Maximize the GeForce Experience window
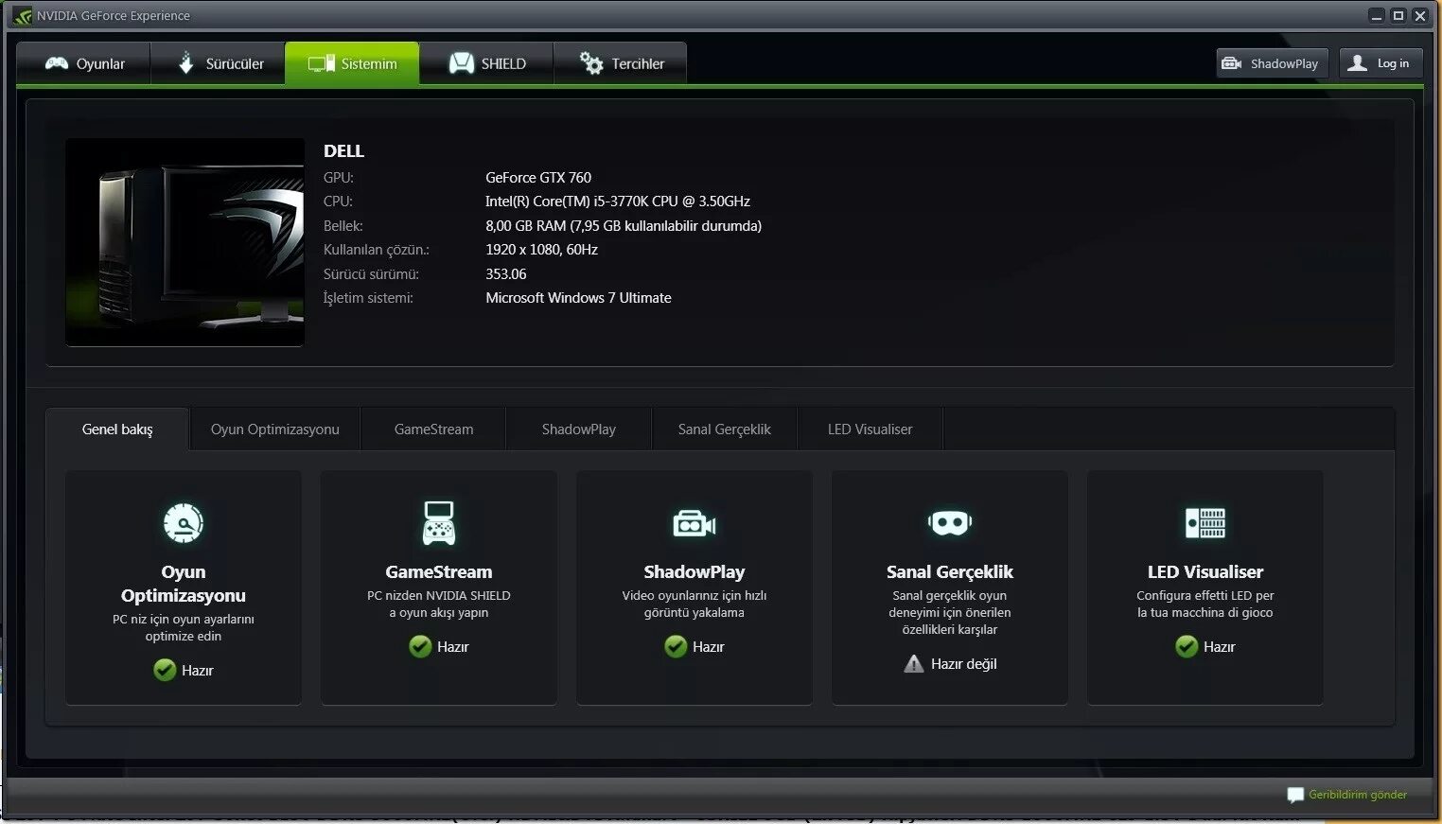Image resolution: width=1442 pixels, height=824 pixels. pos(1398,16)
